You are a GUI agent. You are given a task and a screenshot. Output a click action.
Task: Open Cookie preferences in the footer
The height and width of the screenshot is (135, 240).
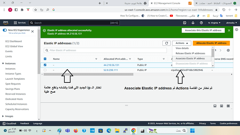[x=229, y=124]
